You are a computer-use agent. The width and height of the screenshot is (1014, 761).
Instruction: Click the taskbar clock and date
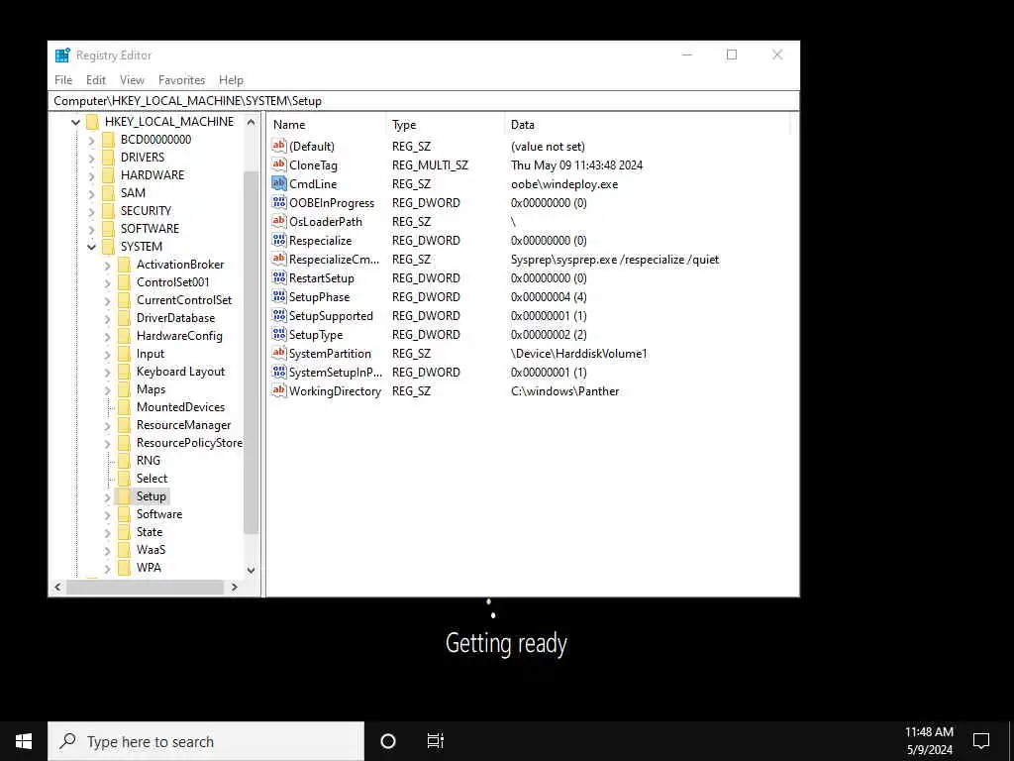[929, 741]
